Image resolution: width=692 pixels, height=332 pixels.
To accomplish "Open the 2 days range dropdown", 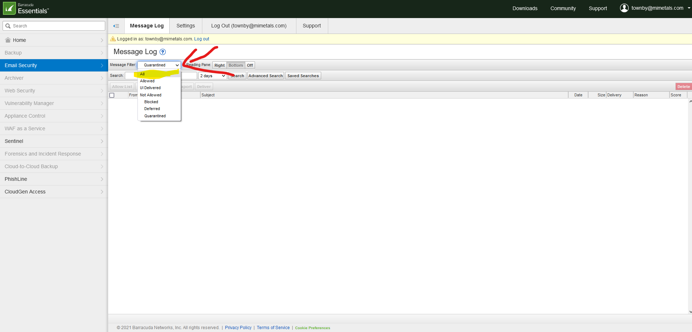I will (x=213, y=76).
